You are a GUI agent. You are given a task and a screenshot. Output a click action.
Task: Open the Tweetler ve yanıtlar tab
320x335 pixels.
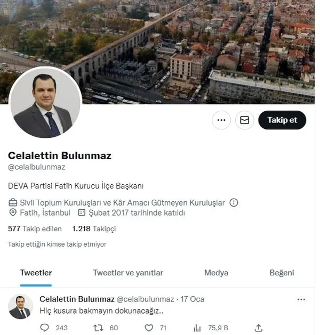click(128, 273)
